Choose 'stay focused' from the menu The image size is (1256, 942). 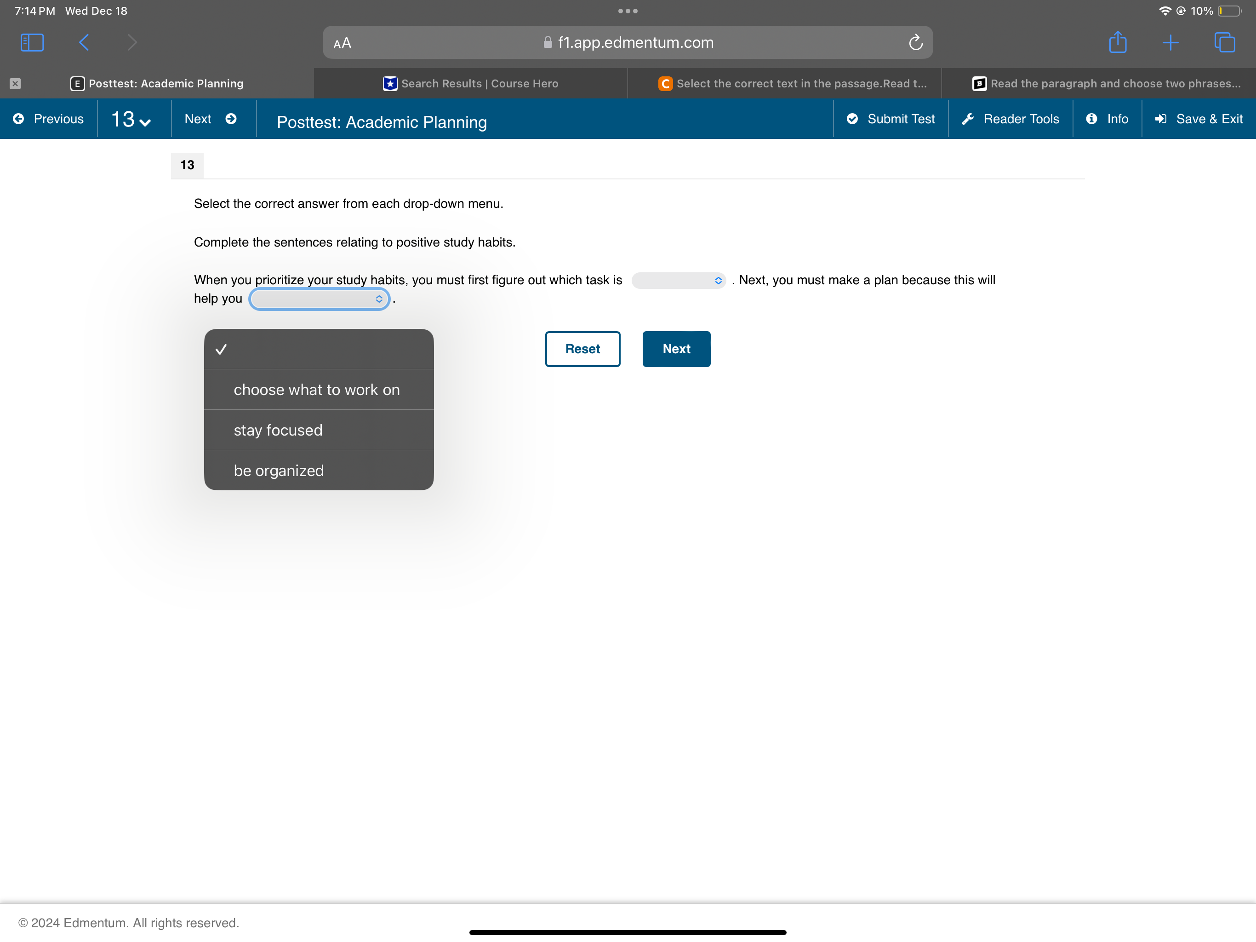pos(278,430)
